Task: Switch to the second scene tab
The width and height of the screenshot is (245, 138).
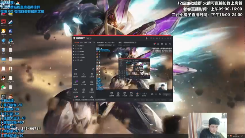Action: (x=81, y=43)
